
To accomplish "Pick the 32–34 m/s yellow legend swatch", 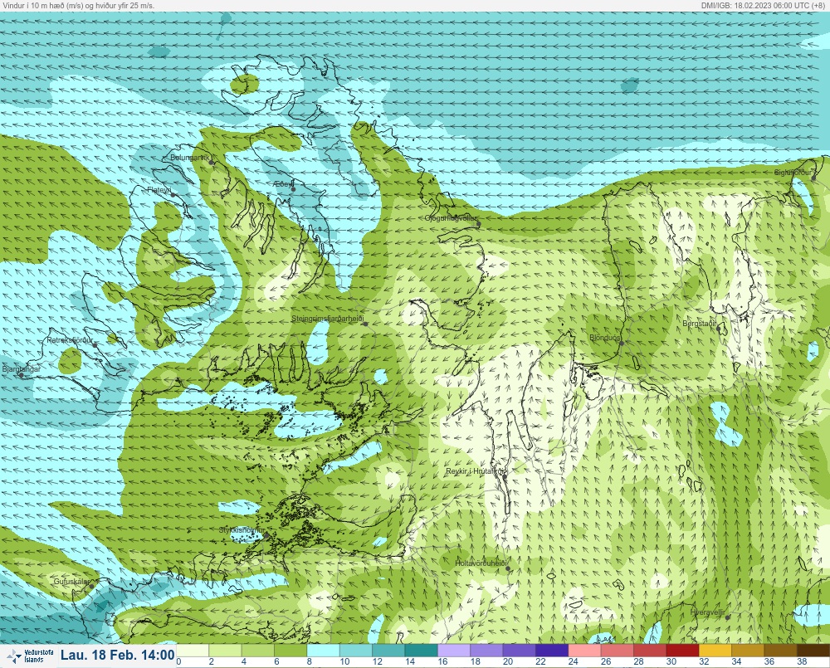I will pyautogui.click(x=715, y=651).
